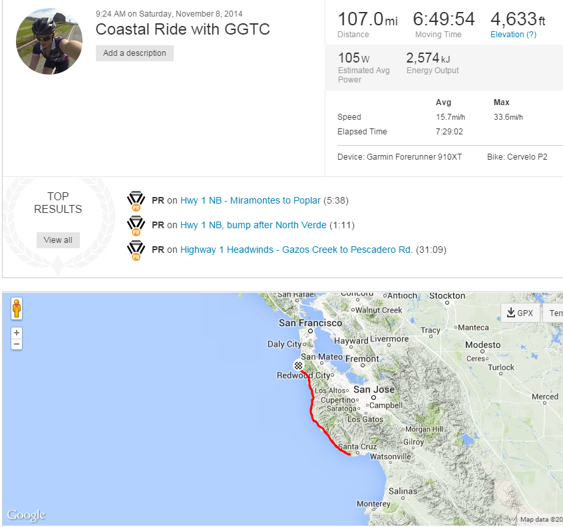Image resolution: width=563 pixels, height=527 pixels.
Task: Switch map to Terrain view
Action: point(554,313)
